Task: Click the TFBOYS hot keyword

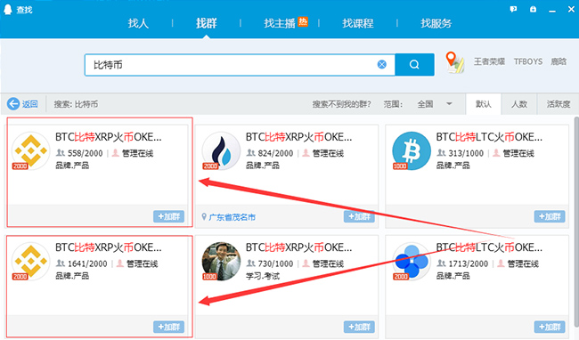Action: tap(528, 61)
